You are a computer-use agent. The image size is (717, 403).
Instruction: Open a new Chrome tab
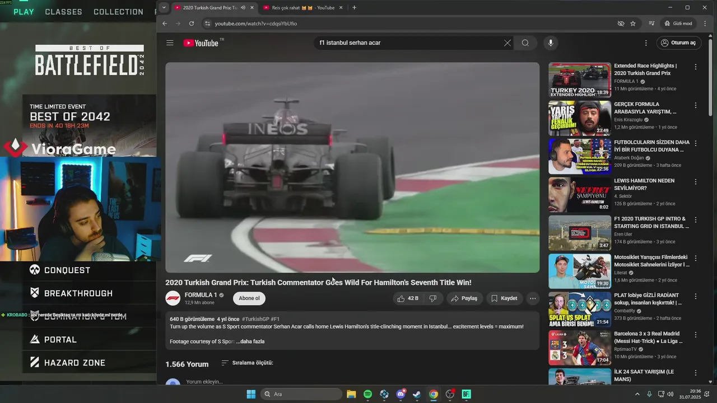354,7
